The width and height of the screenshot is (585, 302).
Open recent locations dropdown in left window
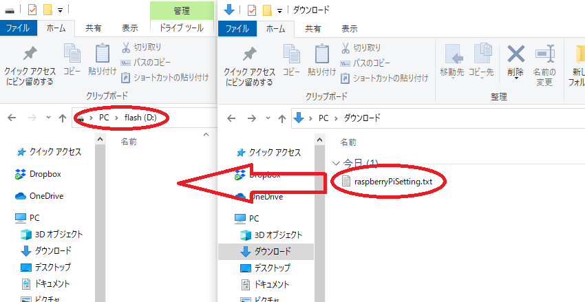coord(48,118)
